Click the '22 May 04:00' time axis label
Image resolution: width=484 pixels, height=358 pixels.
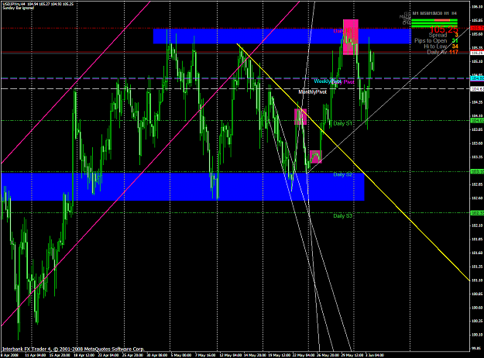point(303,355)
